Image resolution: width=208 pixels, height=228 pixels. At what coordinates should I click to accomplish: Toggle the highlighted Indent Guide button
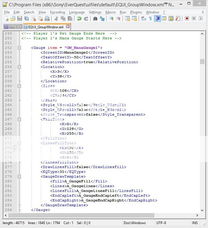pyautogui.click(x=157, y=18)
